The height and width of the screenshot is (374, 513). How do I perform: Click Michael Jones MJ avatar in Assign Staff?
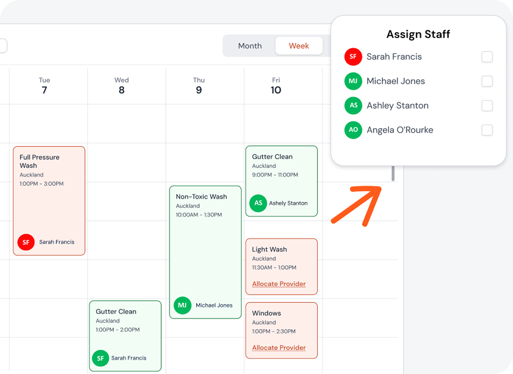tap(353, 81)
